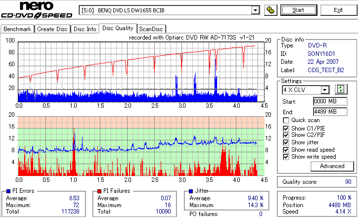Click the green refresh speed icon

point(341,89)
